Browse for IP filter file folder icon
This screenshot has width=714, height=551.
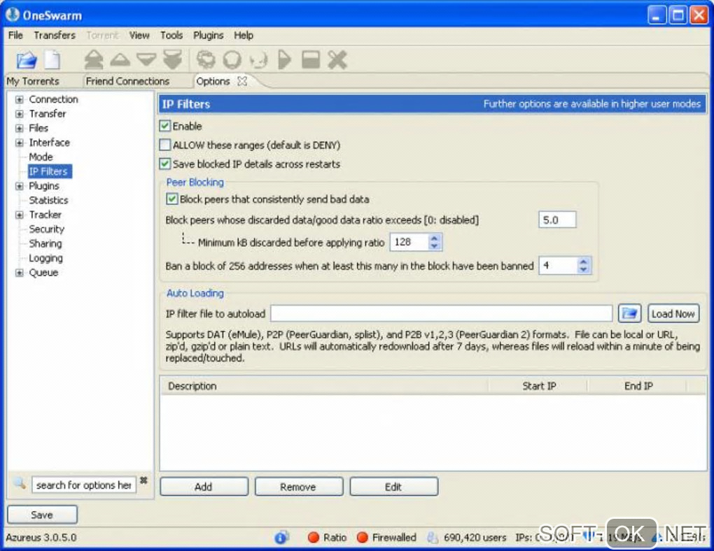(630, 313)
